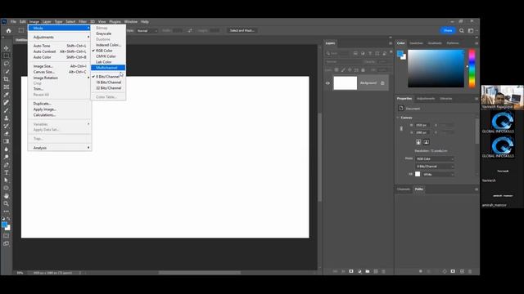Toggle the width-height link icon
The image size is (524, 294).
(x=401, y=129)
